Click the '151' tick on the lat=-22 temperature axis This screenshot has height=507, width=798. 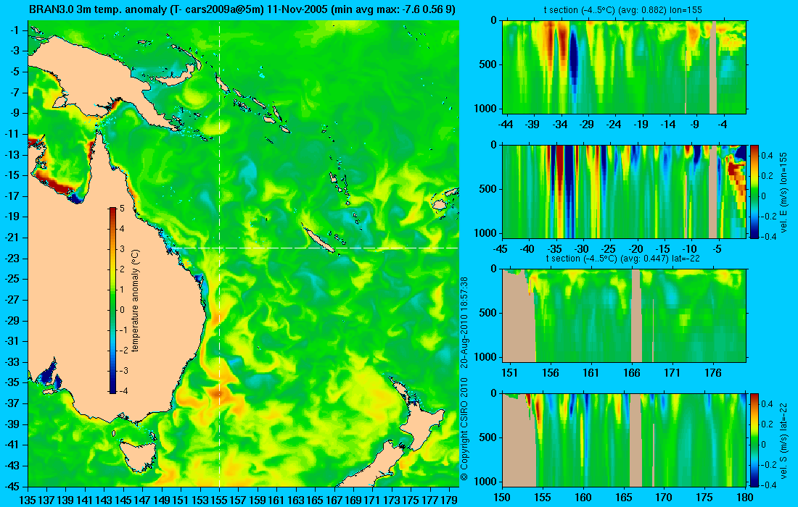509,373
